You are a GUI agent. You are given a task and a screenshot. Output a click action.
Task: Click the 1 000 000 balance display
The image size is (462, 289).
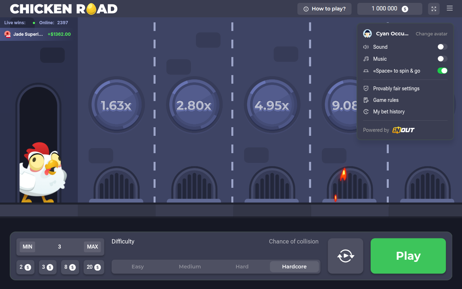[x=390, y=9]
